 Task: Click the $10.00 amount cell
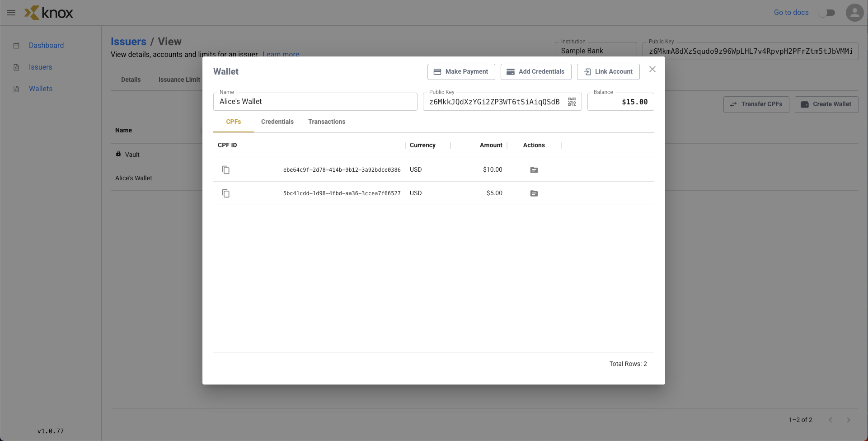(493, 169)
